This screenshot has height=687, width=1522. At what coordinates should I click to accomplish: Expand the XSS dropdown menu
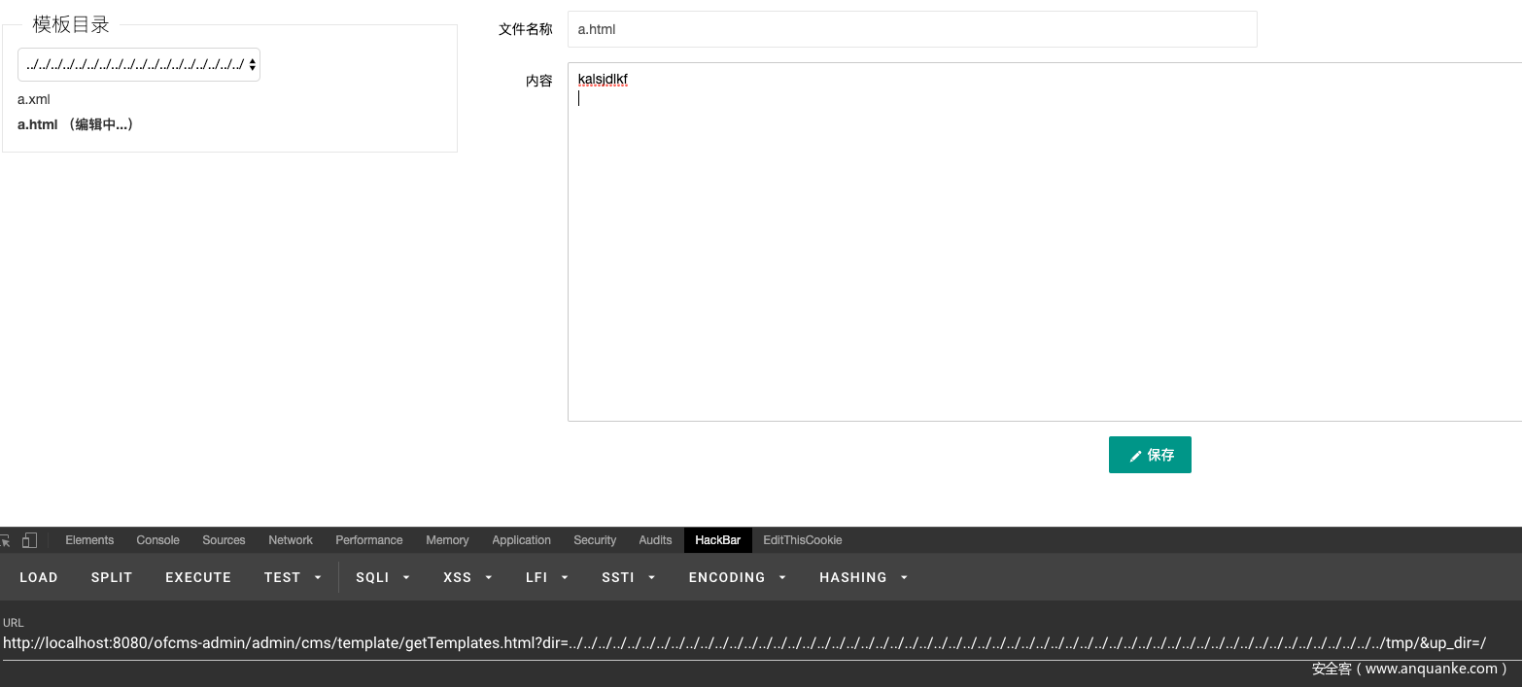(x=467, y=577)
